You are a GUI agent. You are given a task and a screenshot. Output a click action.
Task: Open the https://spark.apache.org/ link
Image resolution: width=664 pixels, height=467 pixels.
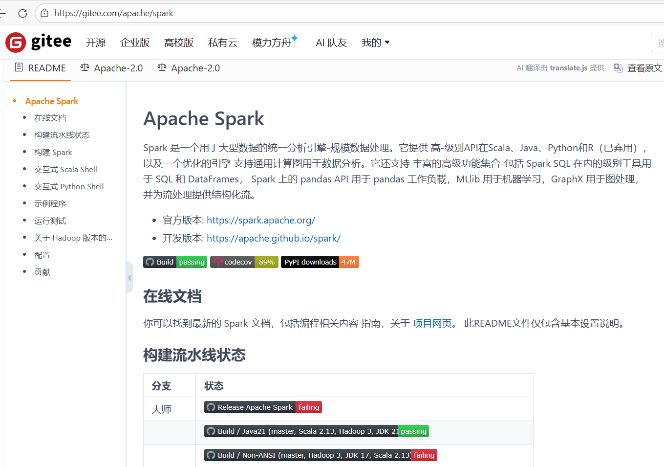[x=261, y=220]
